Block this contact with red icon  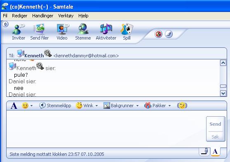(159, 34)
